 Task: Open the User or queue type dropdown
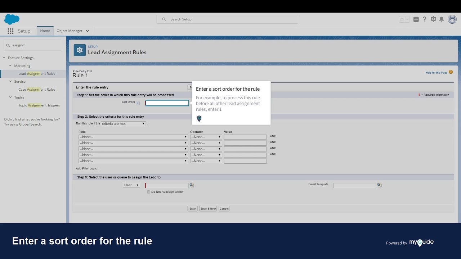pyautogui.click(x=131, y=185)
